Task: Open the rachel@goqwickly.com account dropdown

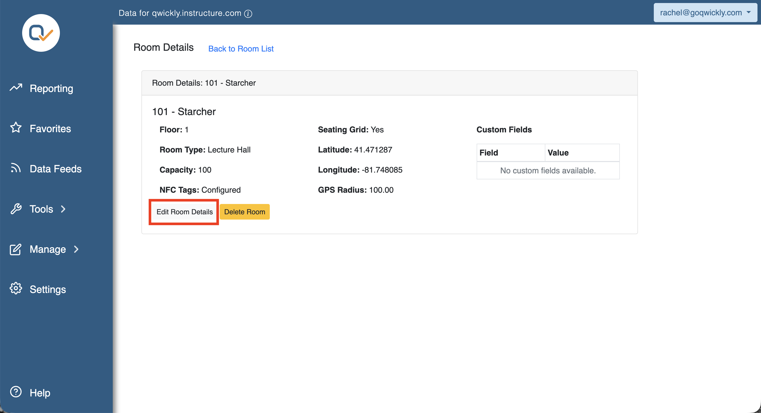Action: point(705,13)
